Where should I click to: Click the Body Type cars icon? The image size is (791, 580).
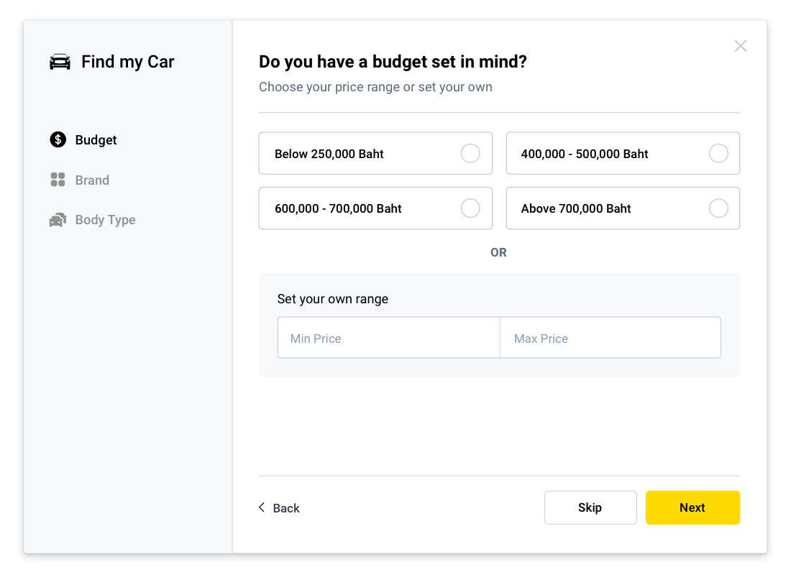(x=58, y=220)
